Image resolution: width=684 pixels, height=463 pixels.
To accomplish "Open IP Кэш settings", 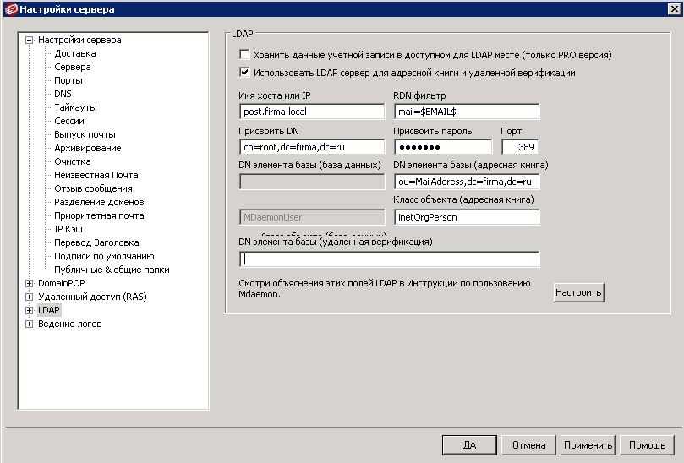I will [68, 229].
